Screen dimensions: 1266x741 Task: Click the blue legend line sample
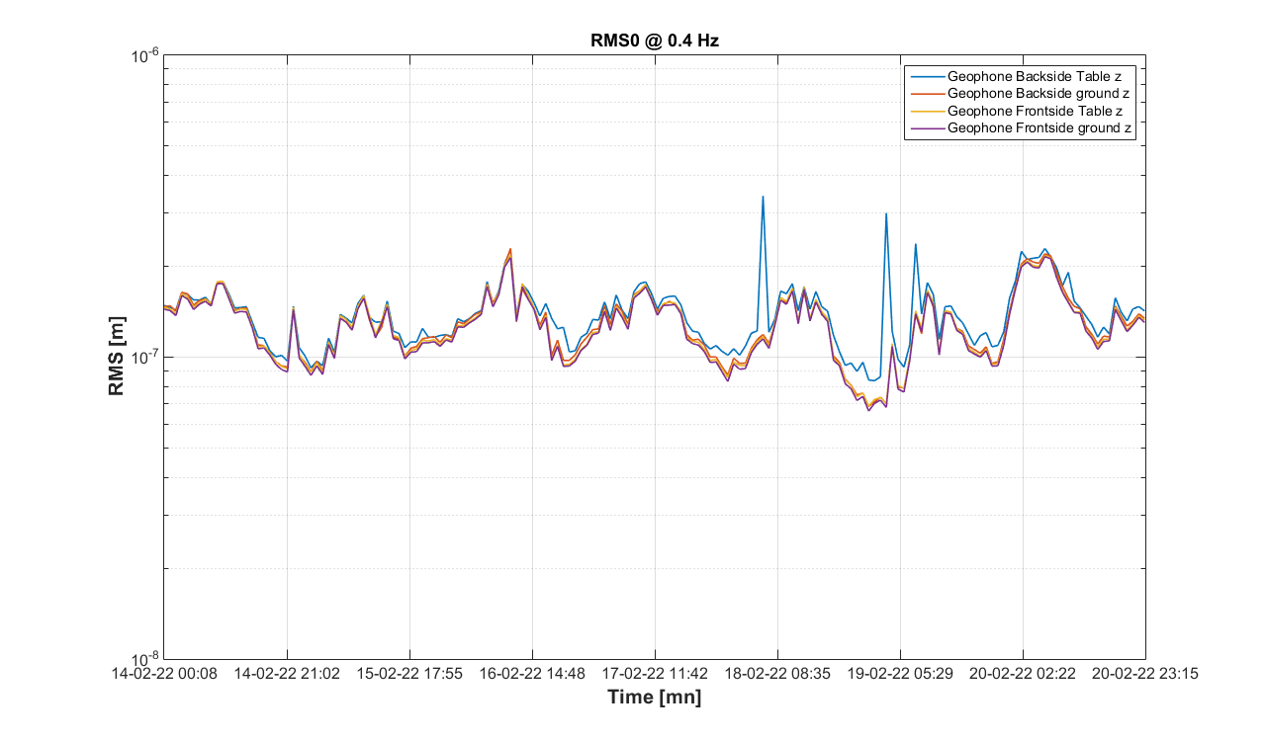tap(927, 75)
